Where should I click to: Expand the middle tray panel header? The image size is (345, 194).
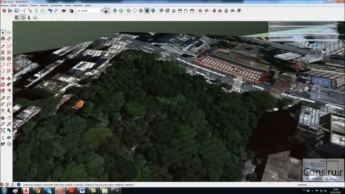tap(303, 30)
